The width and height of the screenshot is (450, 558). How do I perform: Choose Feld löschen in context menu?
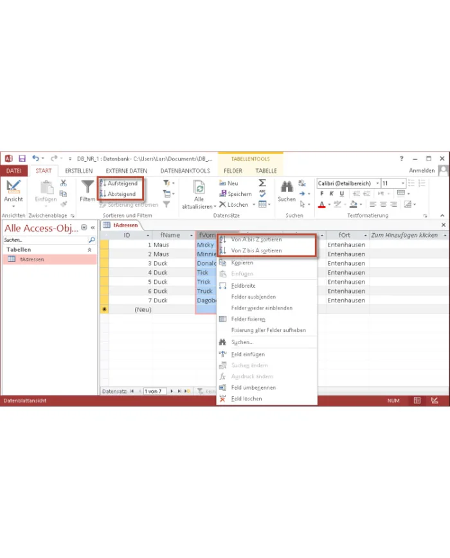267,399
